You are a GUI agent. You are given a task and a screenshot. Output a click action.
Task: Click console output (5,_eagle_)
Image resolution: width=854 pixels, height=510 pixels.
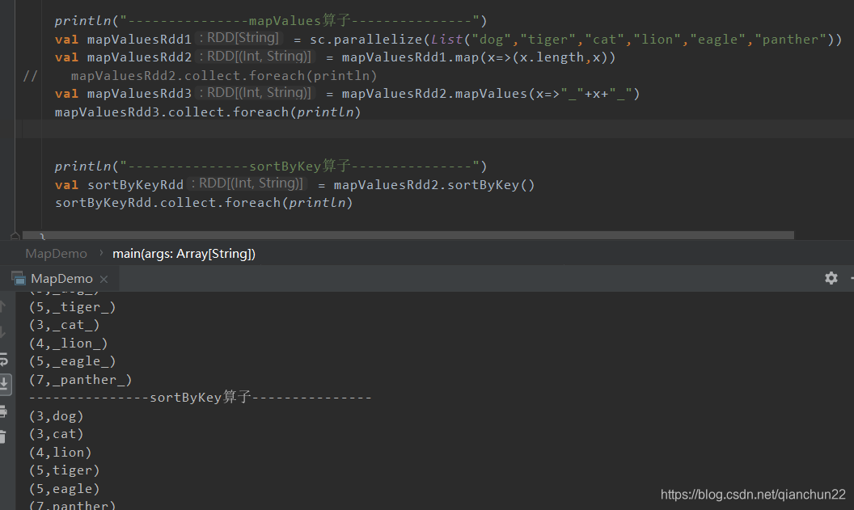(73, 361)
